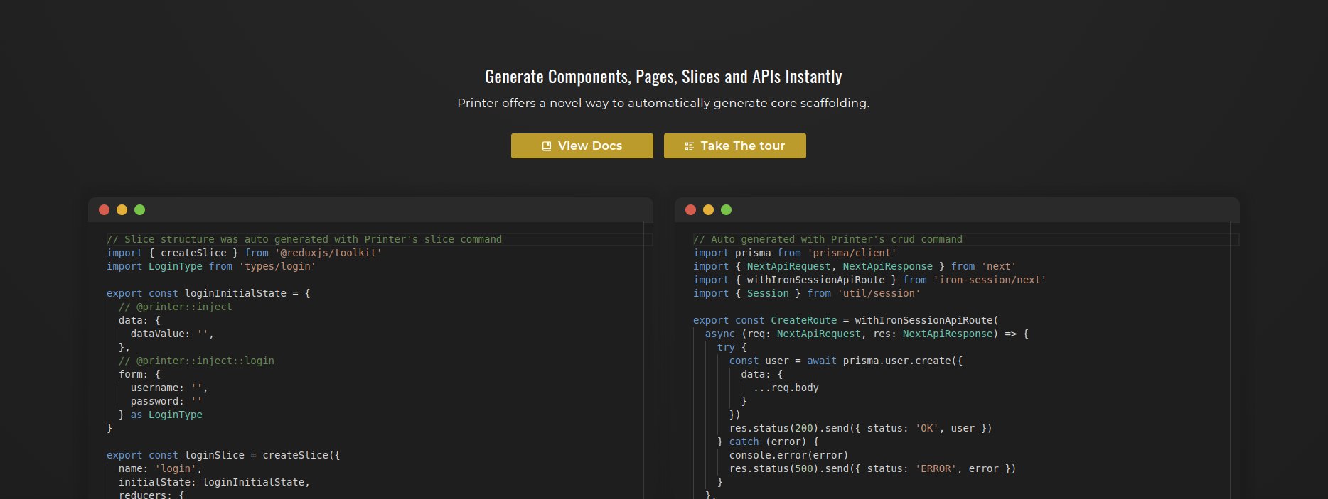Click the withIronSessionApiRoute import line
Screen dimensions: 1328x499
869,280
